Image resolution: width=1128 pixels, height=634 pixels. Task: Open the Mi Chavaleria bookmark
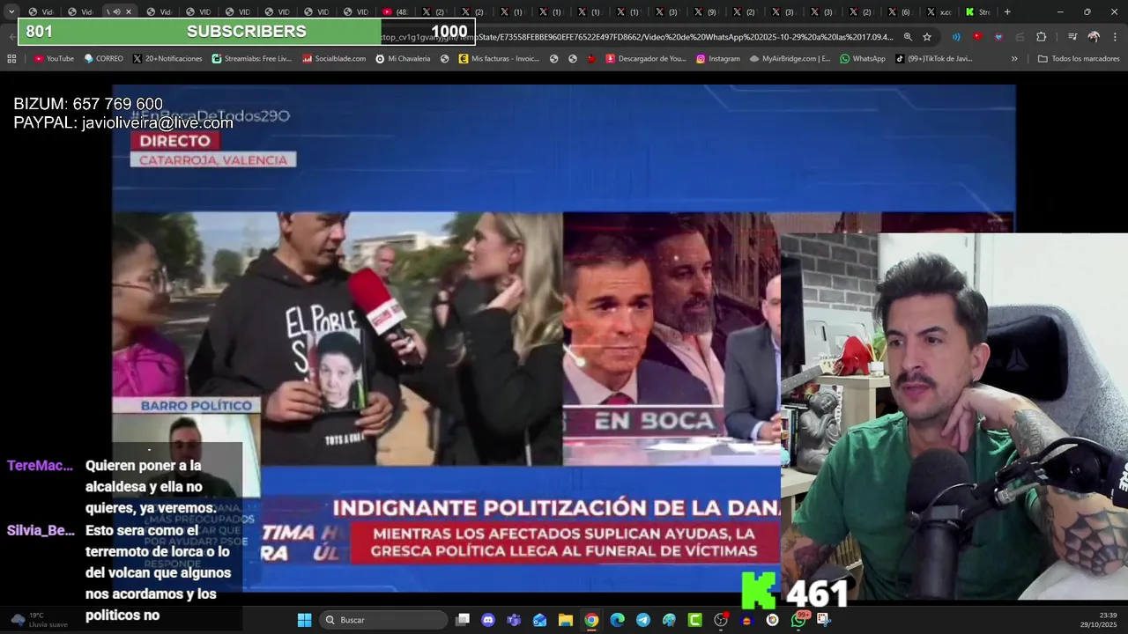[x=403, y=59]
